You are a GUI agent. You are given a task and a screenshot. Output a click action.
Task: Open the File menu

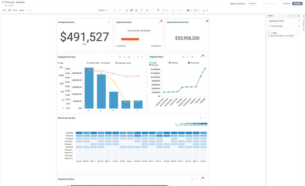4,10
